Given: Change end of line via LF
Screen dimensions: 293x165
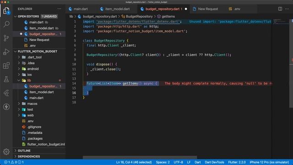Looking at the screenshot, I should pyautogui.click(x=189, y=162).
